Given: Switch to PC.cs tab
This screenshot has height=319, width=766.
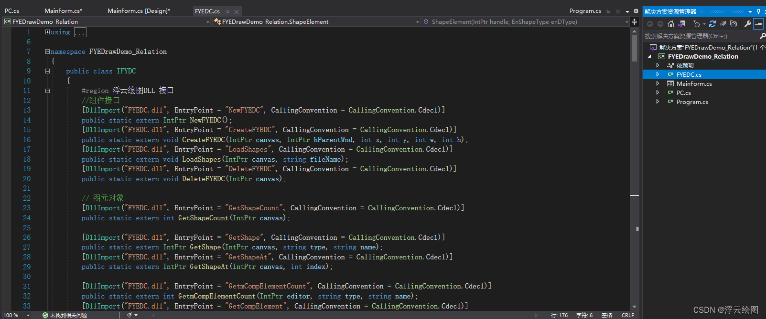Looking at the screenshot, I should click(x=12, y=10).
